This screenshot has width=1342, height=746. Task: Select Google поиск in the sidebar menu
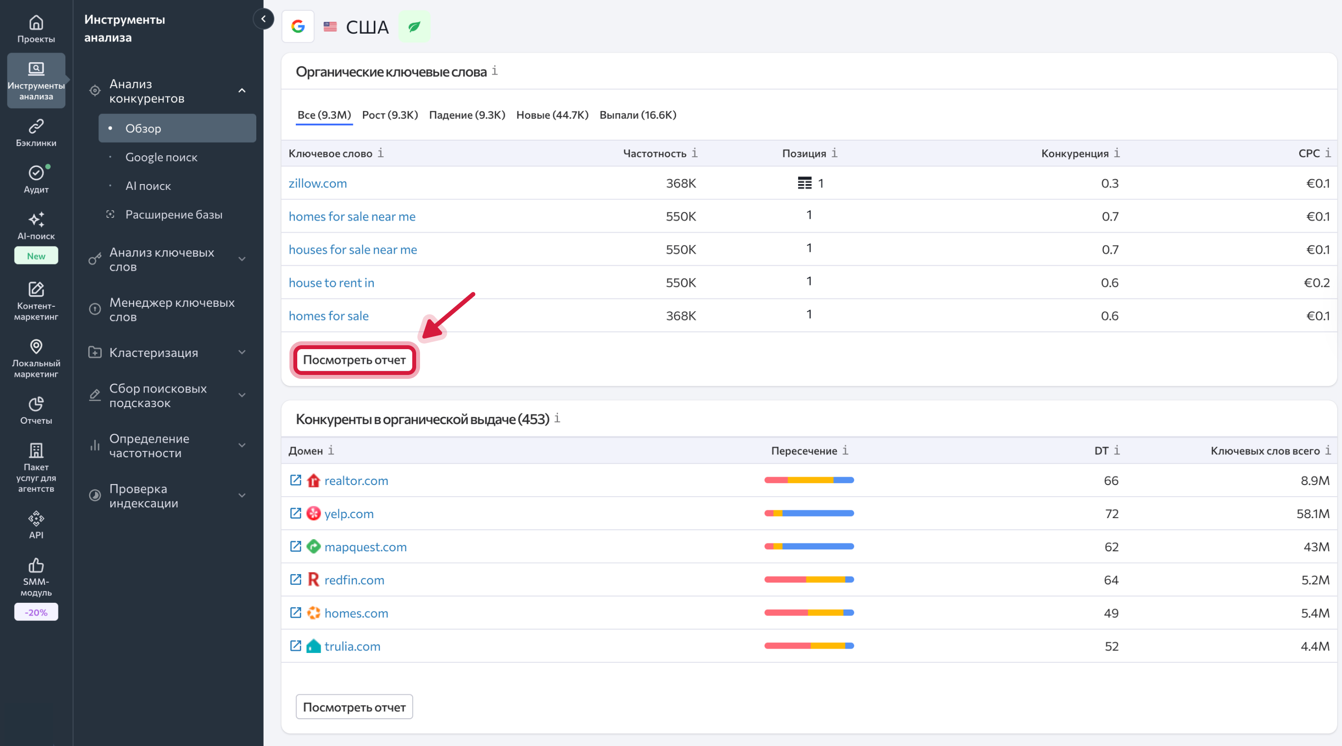click(x=161, y=157)
